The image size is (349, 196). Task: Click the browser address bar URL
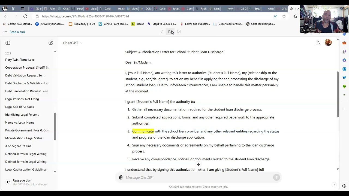85,16
